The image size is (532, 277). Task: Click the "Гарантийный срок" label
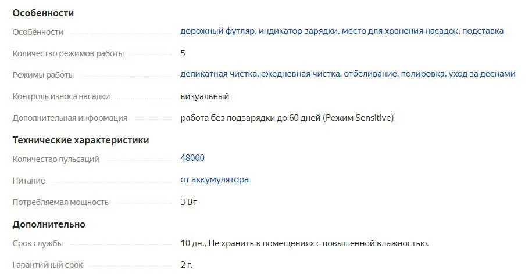48,265
